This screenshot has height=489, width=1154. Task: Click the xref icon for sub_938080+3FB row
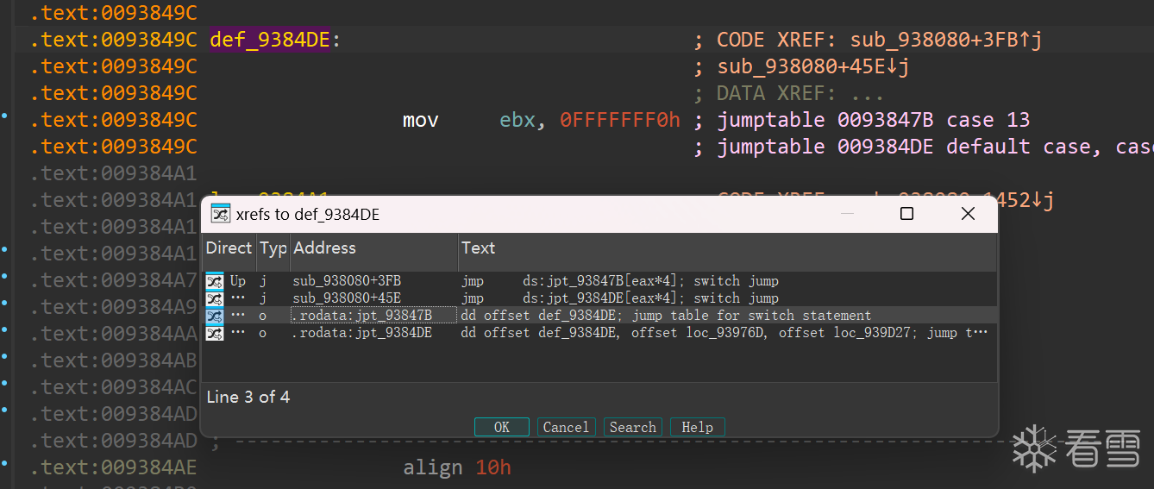(x=215, y=281)
